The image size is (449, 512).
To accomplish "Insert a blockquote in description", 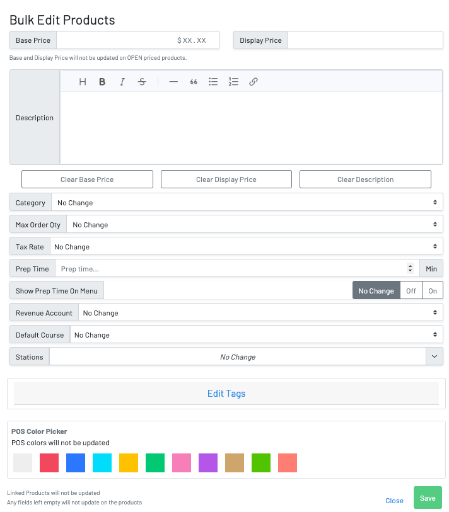I will [x=194, y=82].
